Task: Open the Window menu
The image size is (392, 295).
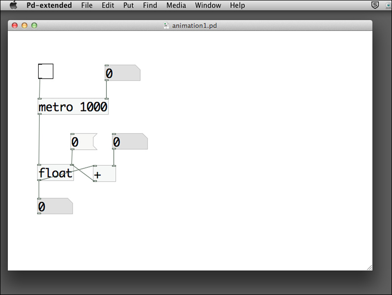Action: [x=208, y=5]
